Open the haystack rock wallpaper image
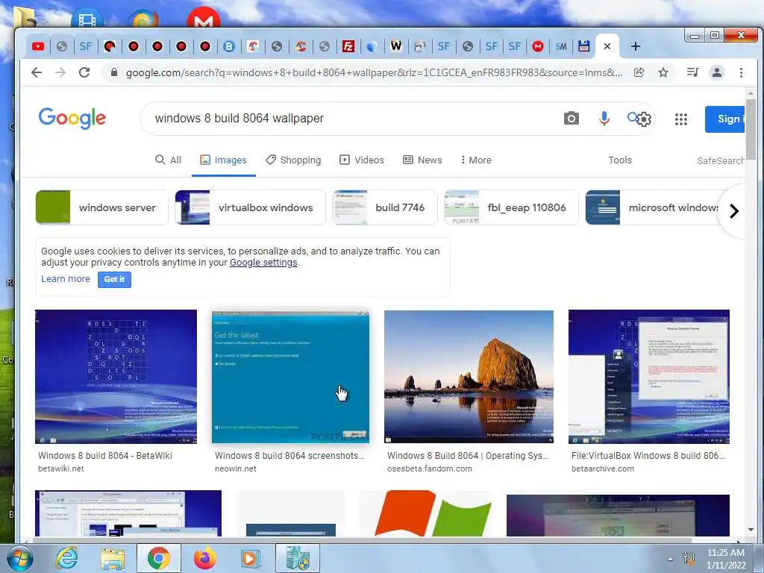The width and height of the screenshot is (764, 573). click(469, 377)
